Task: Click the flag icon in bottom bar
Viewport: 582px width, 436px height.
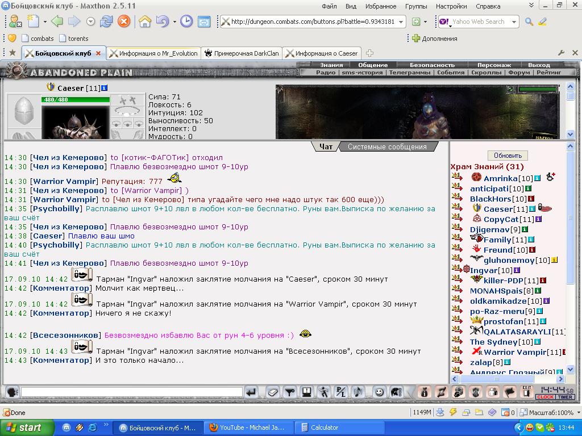Action: (510, 392)
